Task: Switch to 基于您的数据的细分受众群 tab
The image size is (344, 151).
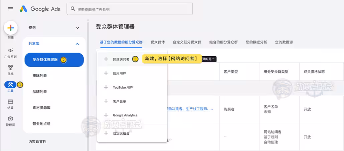Action: pos(121,42)
